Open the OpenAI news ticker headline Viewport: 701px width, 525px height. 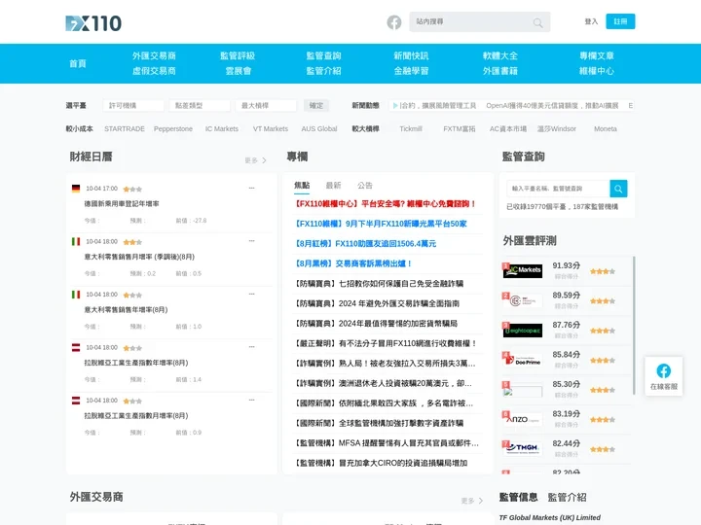[552, 105]
